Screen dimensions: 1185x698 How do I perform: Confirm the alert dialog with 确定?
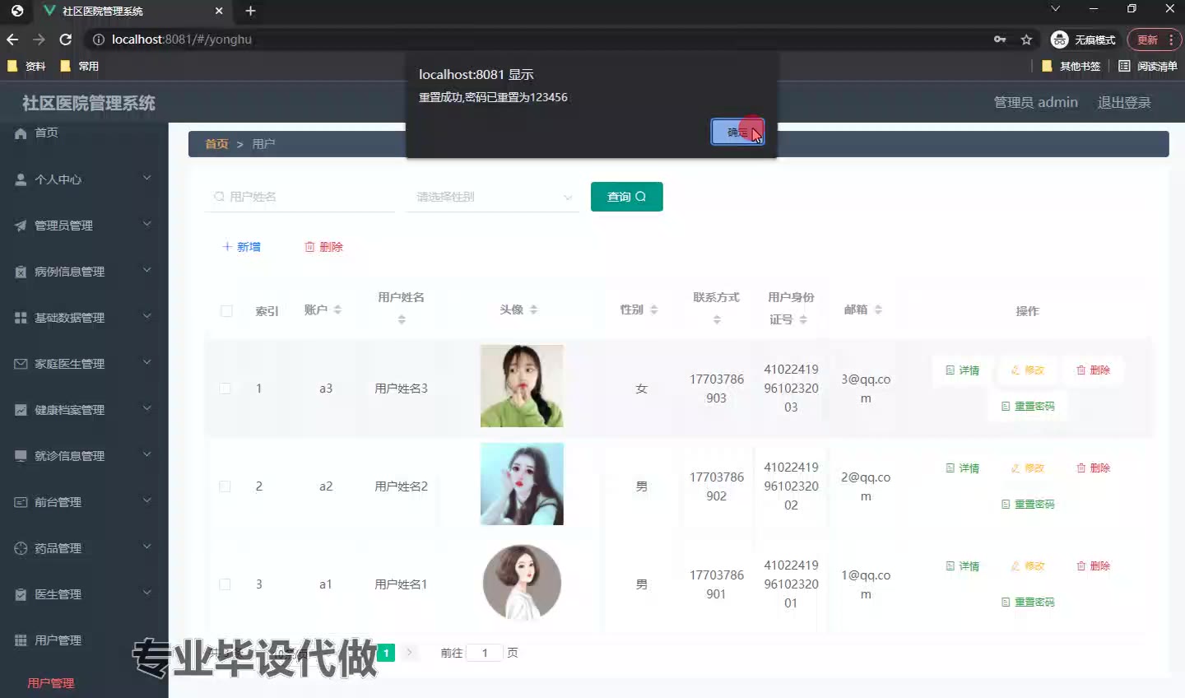(x=737, y=132)
